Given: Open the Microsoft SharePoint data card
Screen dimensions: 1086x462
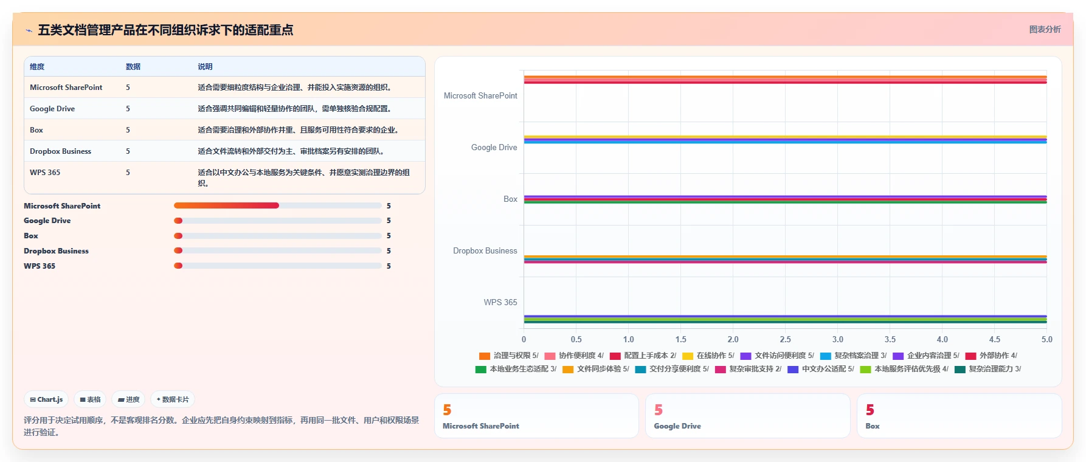Looking at the screenshot, I should (x=536, y=416).
